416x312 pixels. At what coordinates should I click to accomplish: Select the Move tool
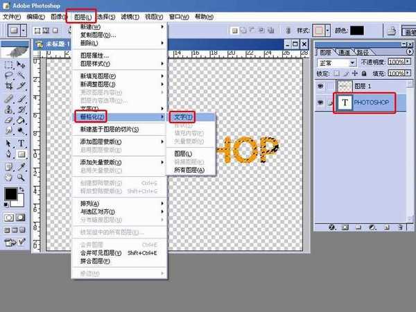click(x=21, y=64)
